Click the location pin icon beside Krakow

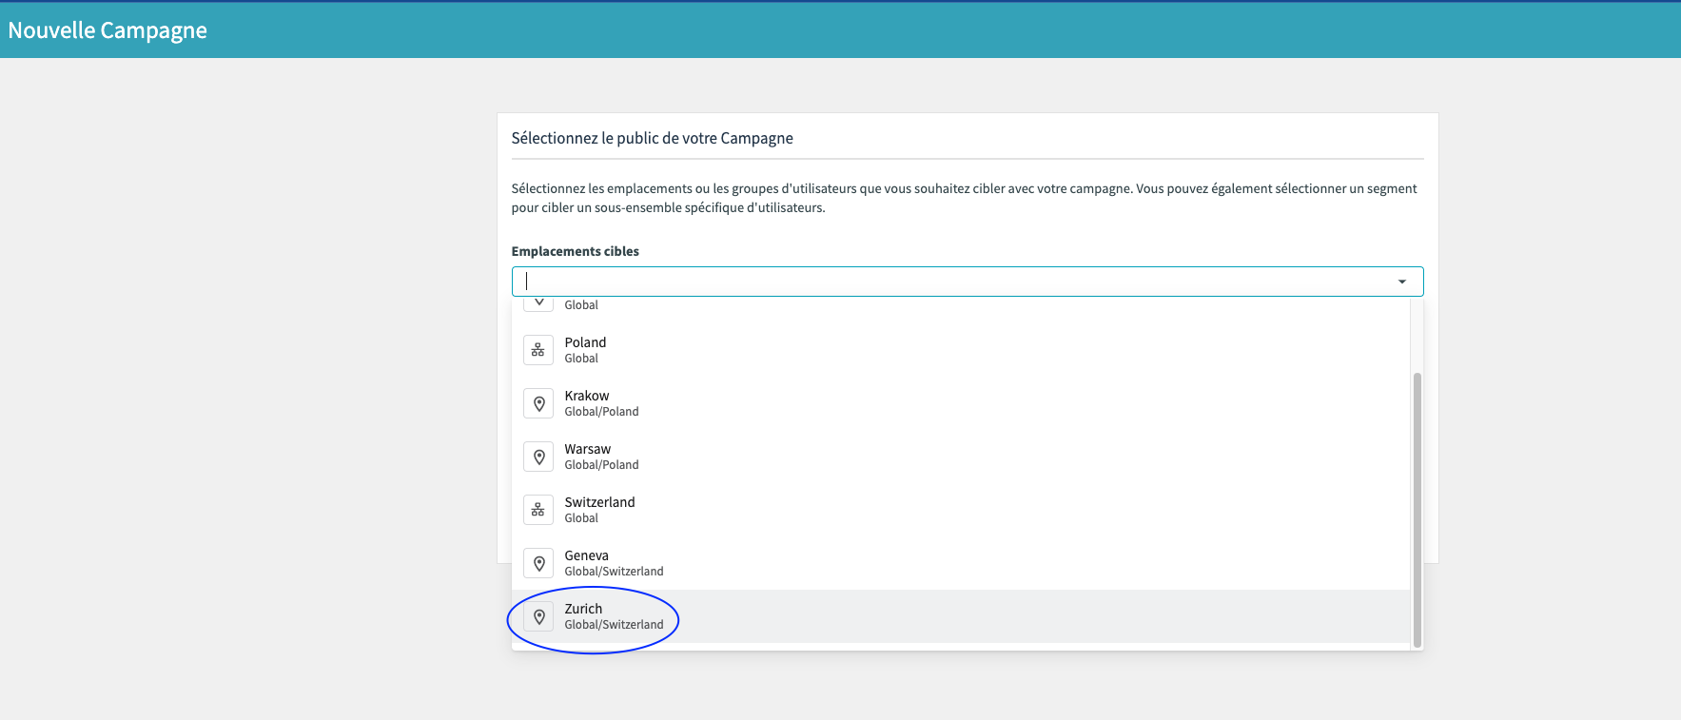pyautogui.click(x=538, y=403)
